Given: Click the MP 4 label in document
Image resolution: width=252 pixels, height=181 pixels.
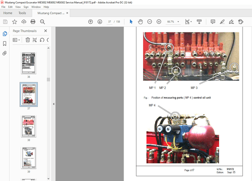Looking at the screenshot, I should [152, 105].
